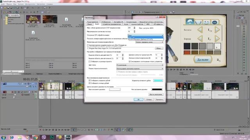Open Viber from taskbar
The height and width of the screenshot is (140, 250).
[x=44, y=137]
